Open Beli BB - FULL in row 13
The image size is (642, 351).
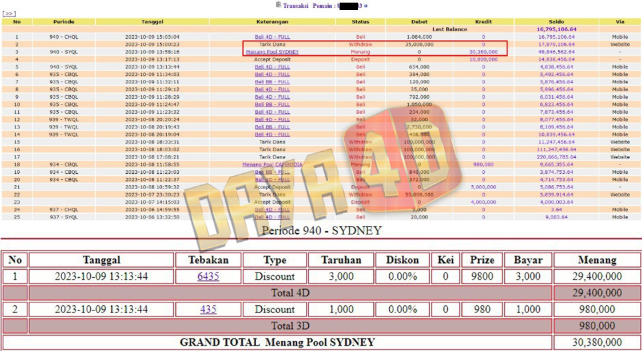coord(272,127)
